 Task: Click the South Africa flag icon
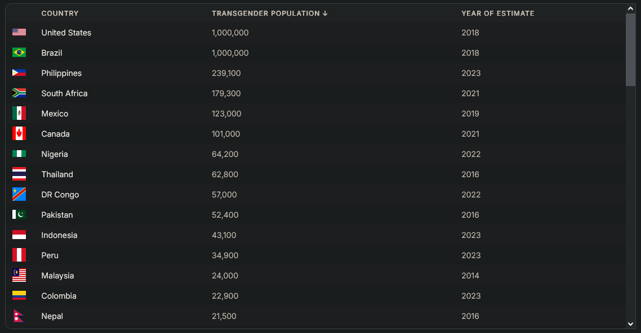(x=19, y=93)
